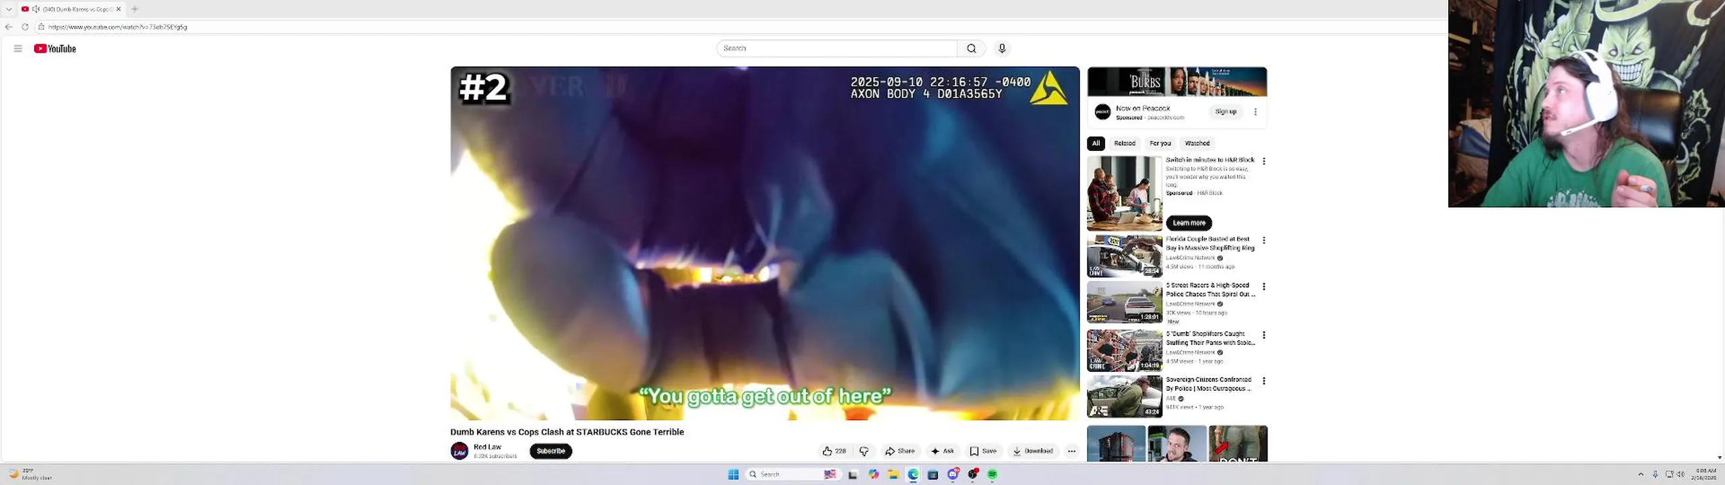The image size is (1725, 485).
Task: Go to YouTube home via logo
Action: [x=55, y=48]
